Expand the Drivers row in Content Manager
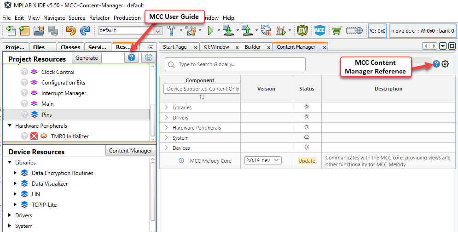 167,118
